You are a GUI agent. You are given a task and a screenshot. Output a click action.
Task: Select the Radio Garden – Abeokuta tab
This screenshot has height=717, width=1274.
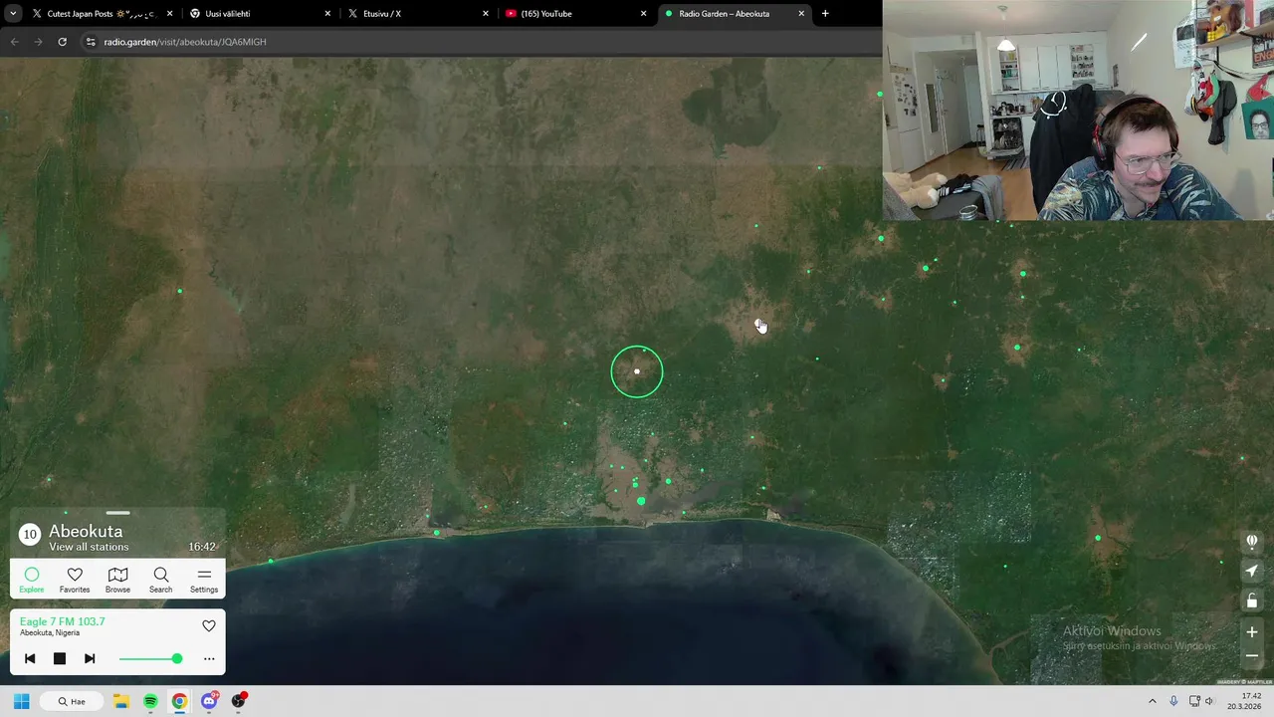click(x=734, y=14)
